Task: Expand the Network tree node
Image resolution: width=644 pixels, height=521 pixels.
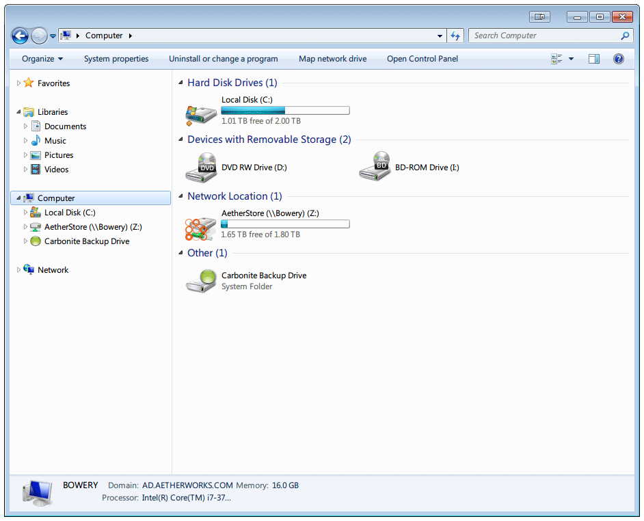Action: click(18, 270)
